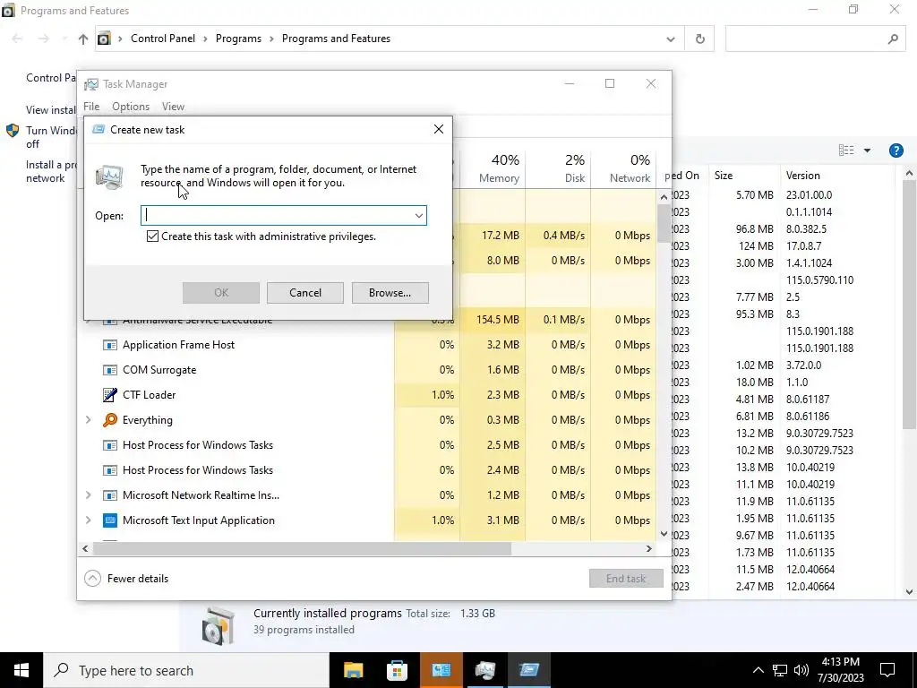This screenshot has width=917, height=688.
Task: Switch to Task Manager taskbar icon
Action: click(484, 670)
